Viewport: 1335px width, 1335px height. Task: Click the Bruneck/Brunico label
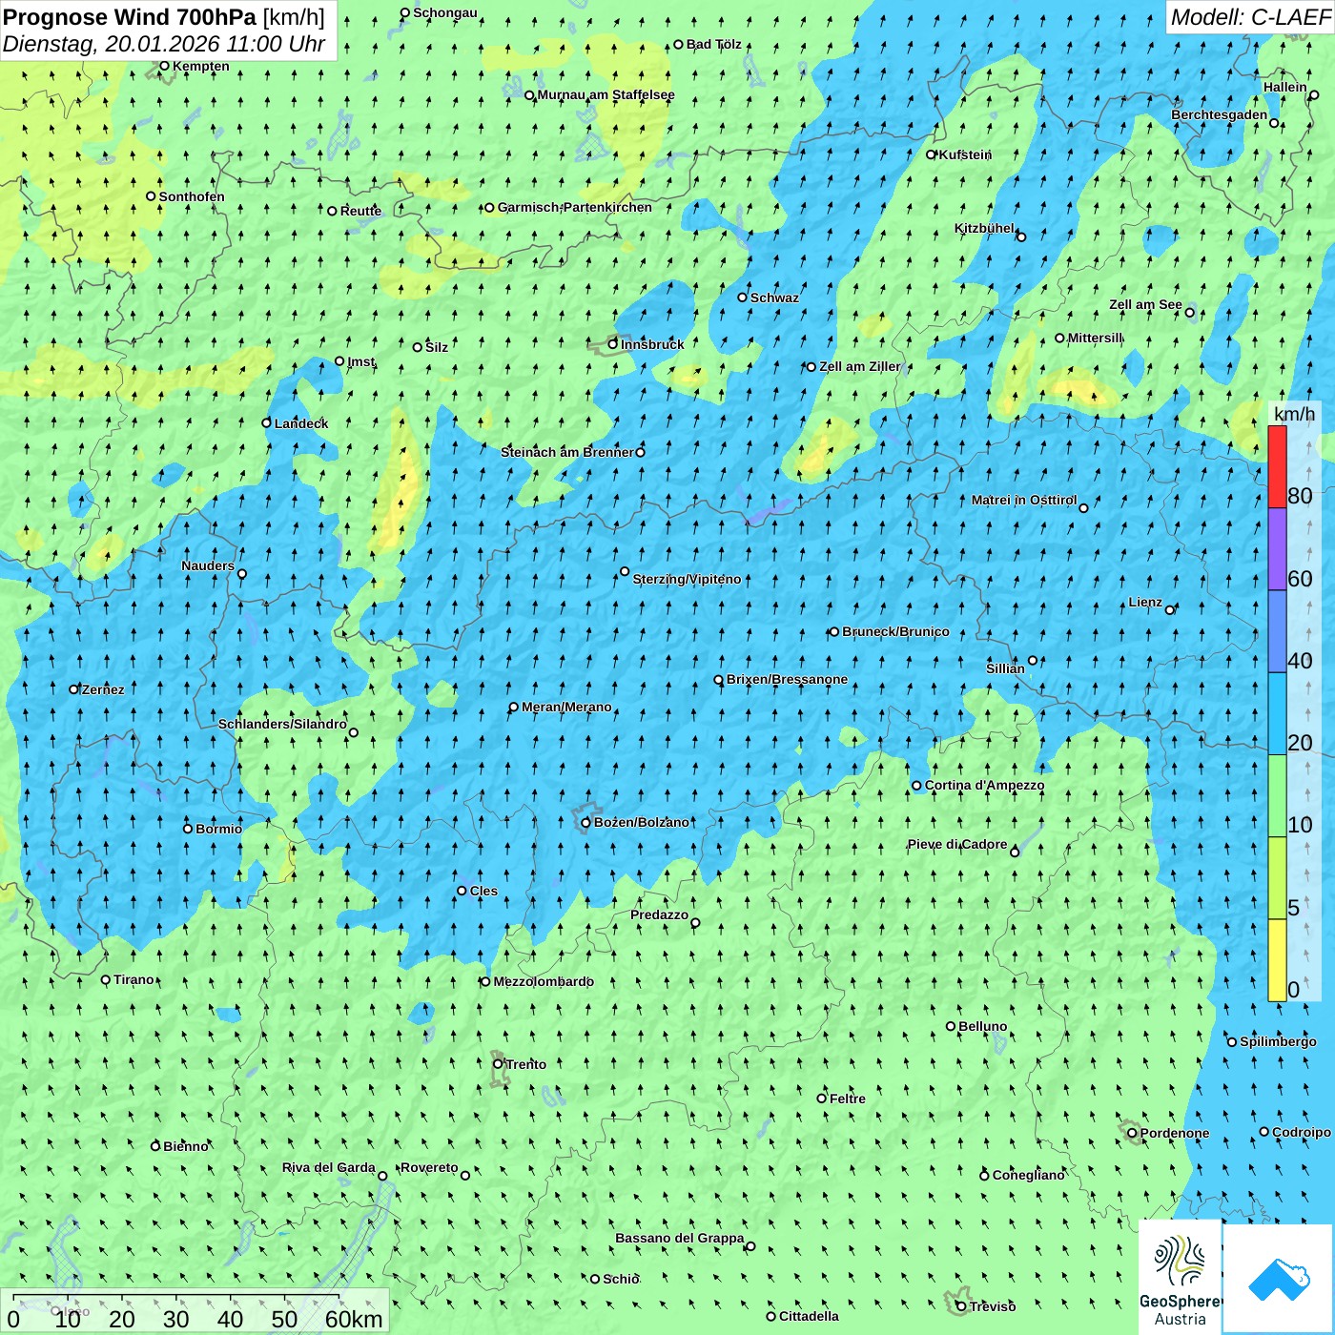coord(895,631)
